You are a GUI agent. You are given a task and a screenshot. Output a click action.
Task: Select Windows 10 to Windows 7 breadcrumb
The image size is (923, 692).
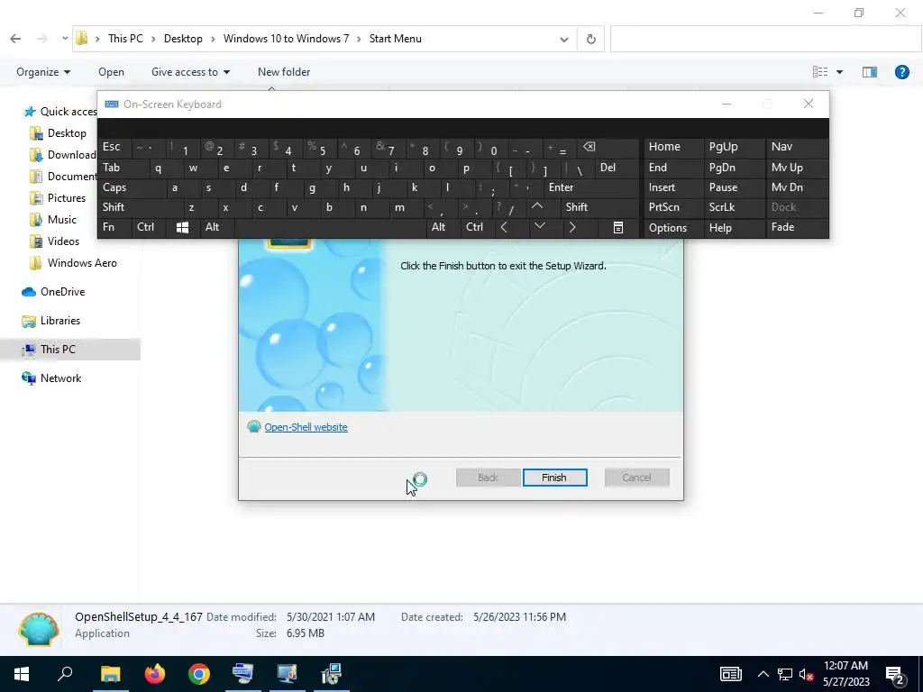pyautogui.click(x=286, y=39)
